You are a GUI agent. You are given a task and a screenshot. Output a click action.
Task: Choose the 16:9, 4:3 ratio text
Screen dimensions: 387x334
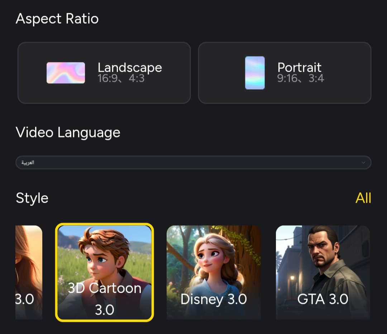[x=121, y=79]
